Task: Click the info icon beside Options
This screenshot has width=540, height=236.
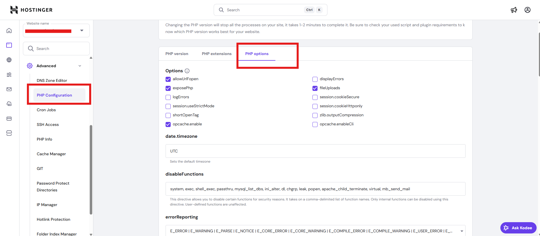Action: click(187, 71)
